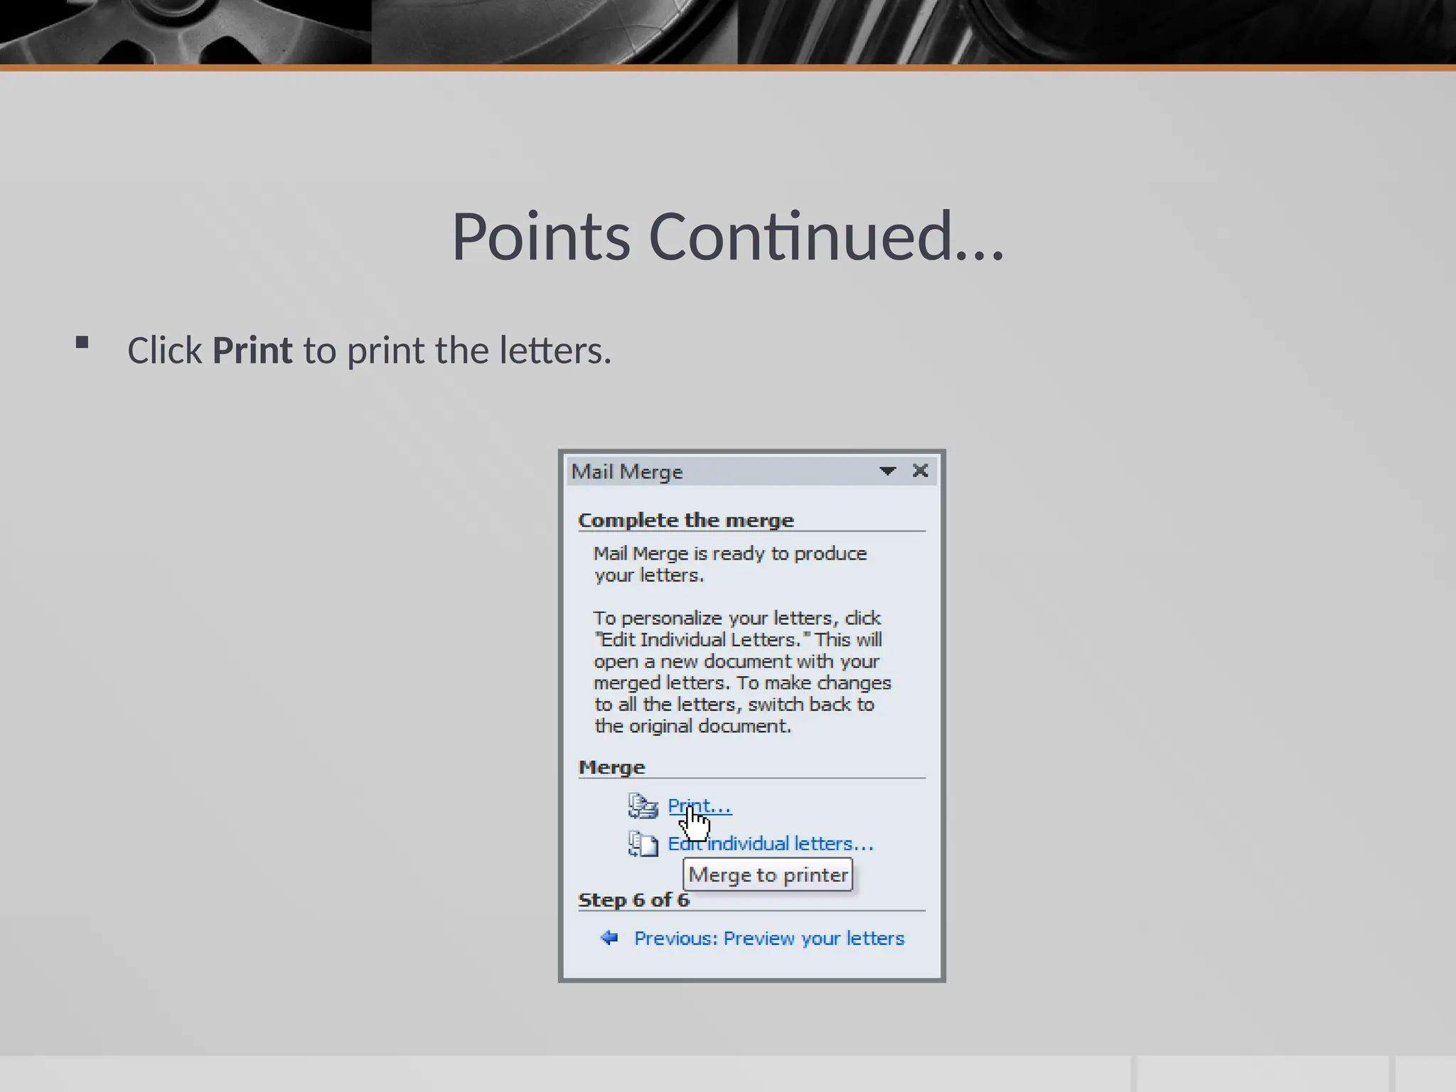
Task: Click the 'Step 6 of 6' label
Action: click(634, 900)
